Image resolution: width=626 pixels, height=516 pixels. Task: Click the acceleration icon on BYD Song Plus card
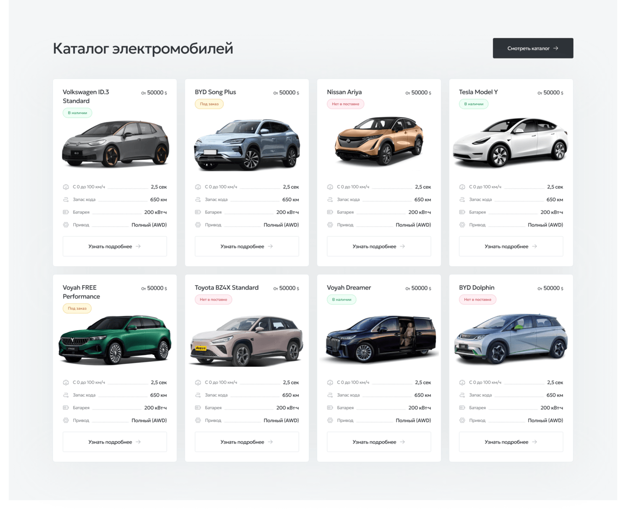[198, 187]
